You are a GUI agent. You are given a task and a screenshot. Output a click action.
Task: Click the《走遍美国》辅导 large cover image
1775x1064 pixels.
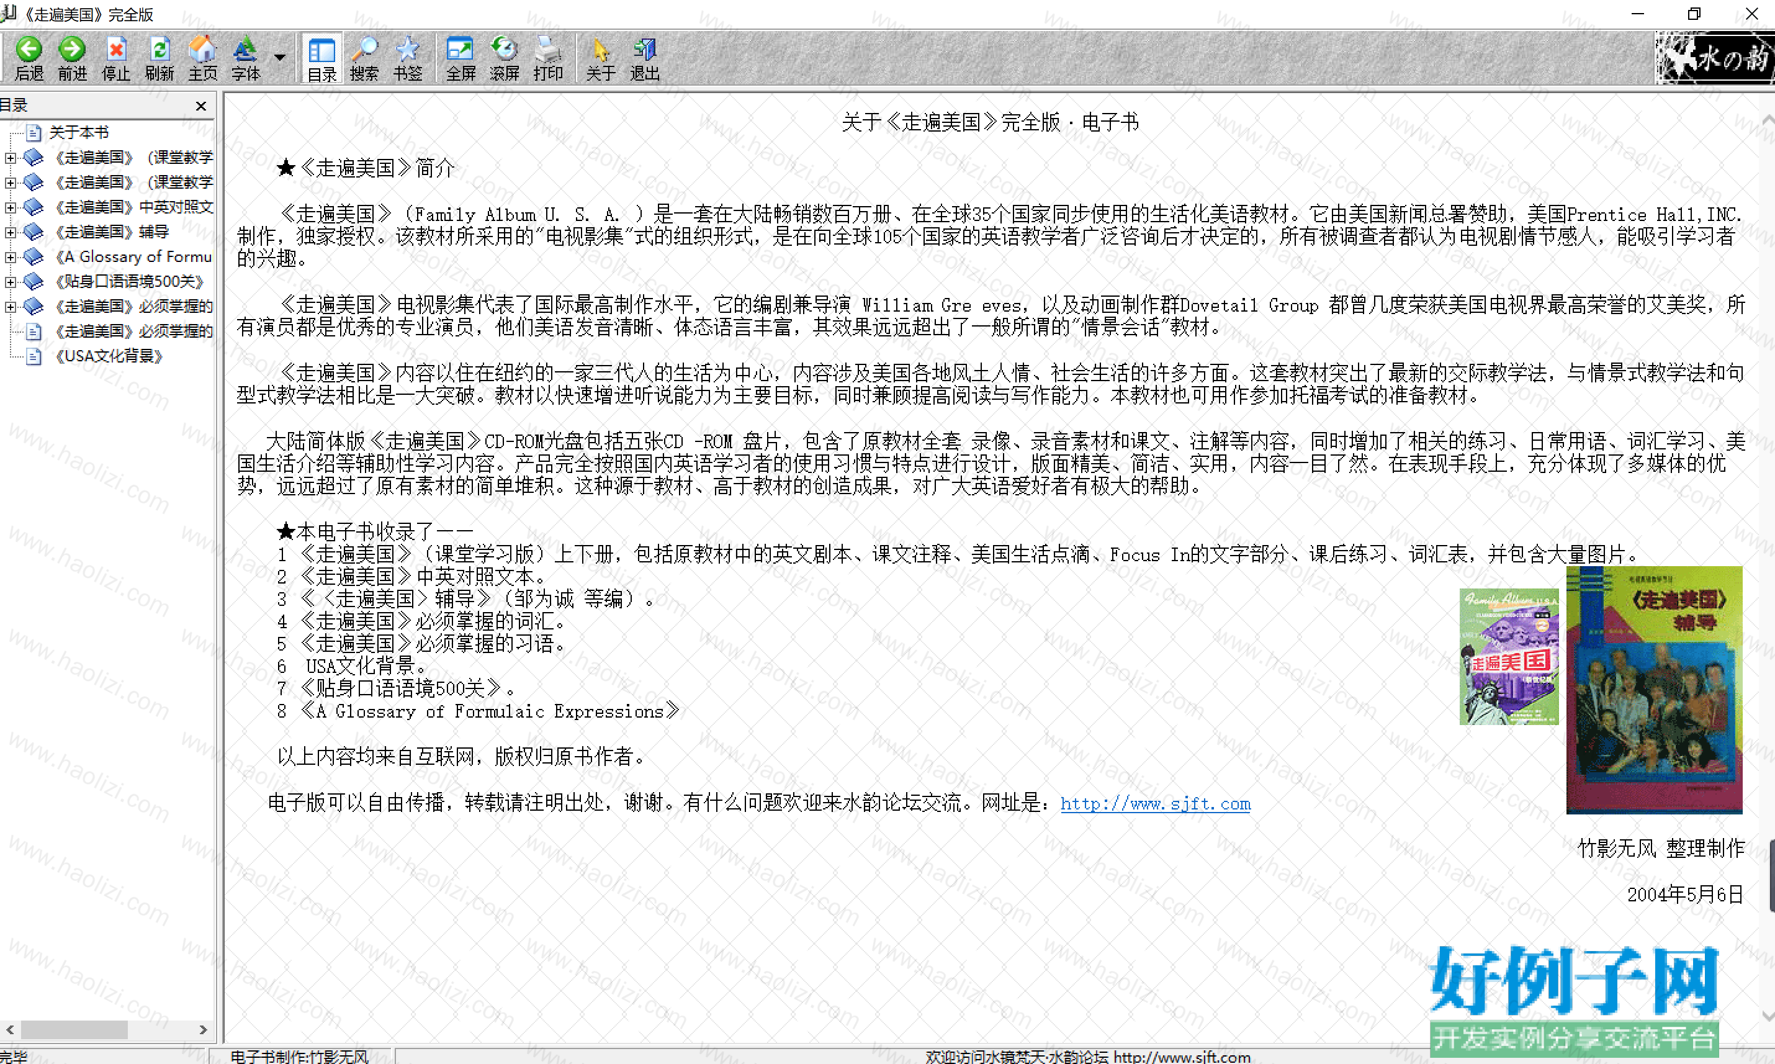click(x=1654, y=690)
